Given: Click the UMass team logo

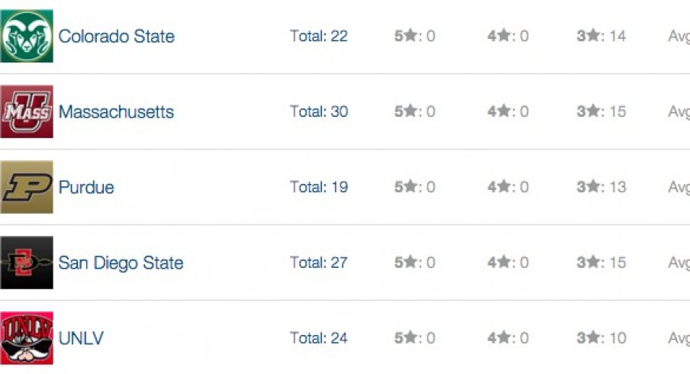Looking at the screenshot, I should (27, 111).
